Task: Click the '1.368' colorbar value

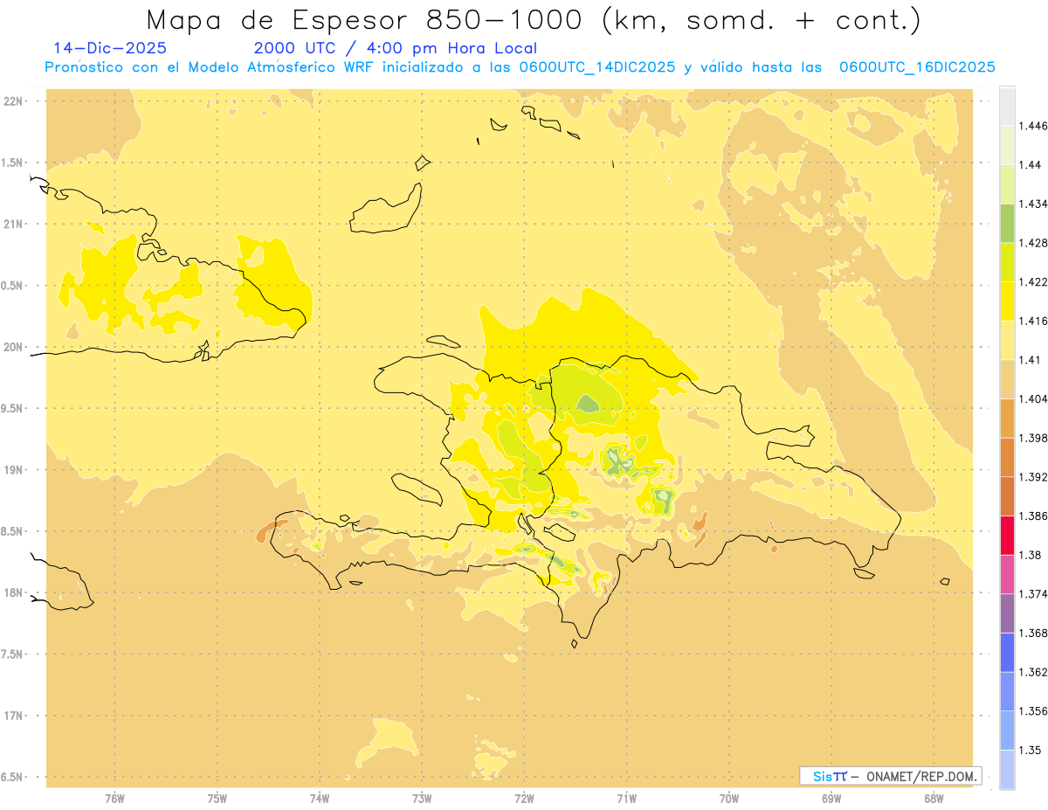Action: click(1033, 633)
